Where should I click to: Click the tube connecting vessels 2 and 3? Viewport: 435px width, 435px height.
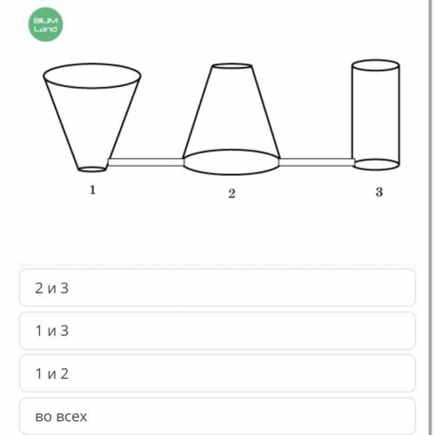(x=317, y=162)
